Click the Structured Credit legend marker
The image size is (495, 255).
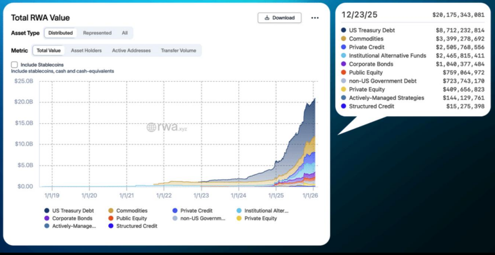tap(111, 226)
